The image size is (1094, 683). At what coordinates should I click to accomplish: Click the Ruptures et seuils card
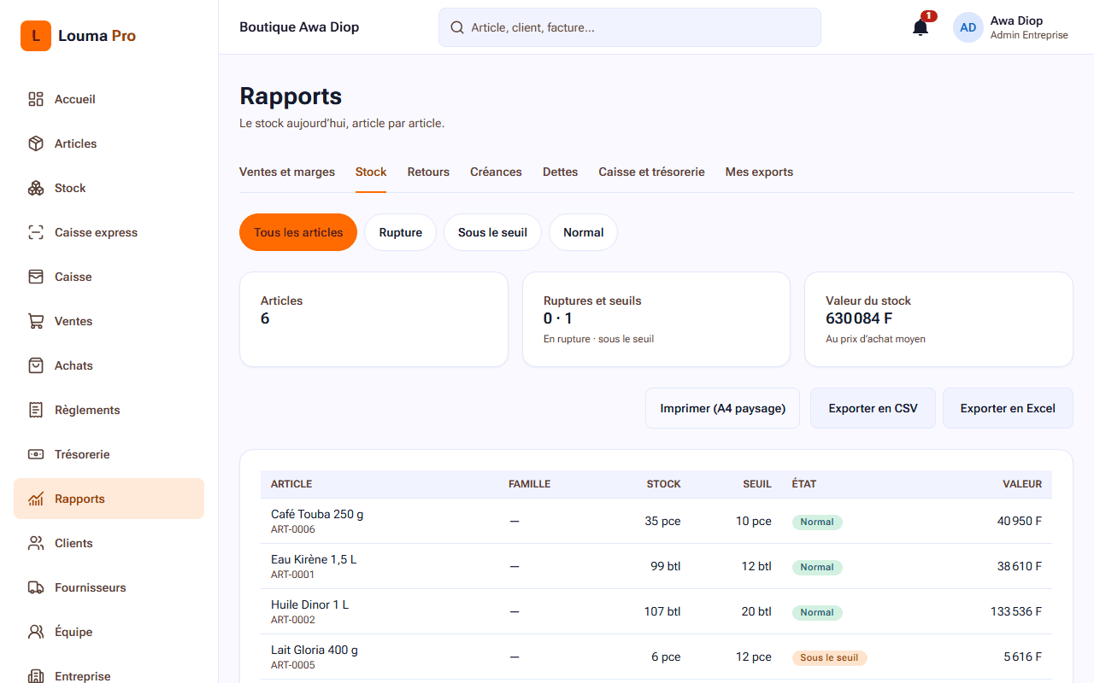656,319
